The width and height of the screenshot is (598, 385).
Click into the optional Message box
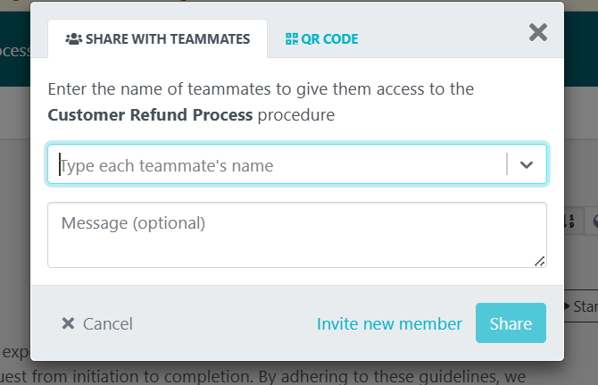tap(296, 235)
